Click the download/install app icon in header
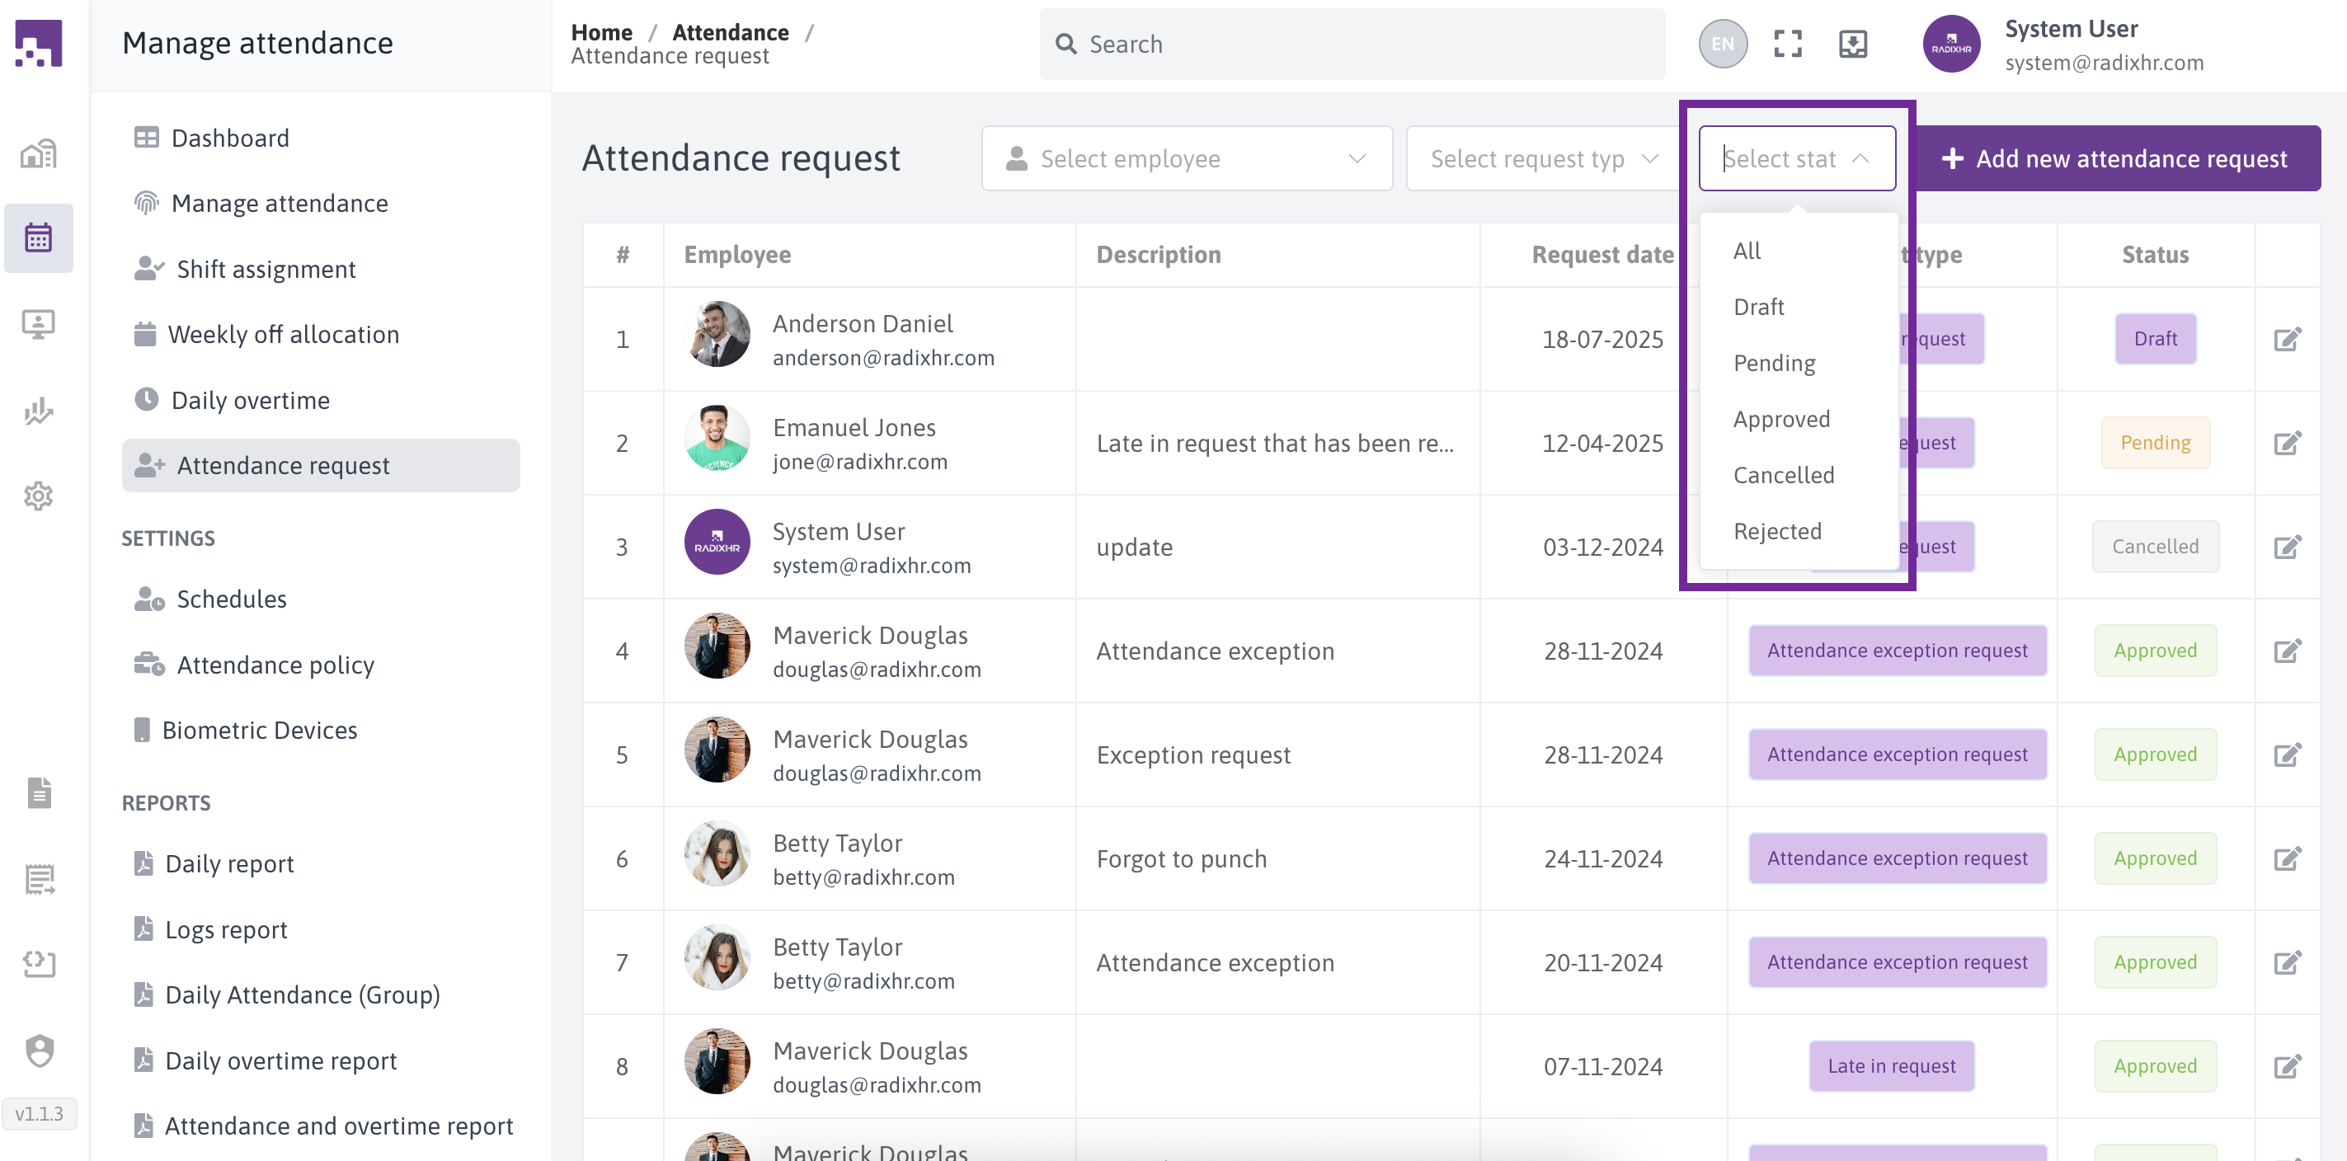The height and width of the screenshot is (1161, 2347). [1852, 44]
